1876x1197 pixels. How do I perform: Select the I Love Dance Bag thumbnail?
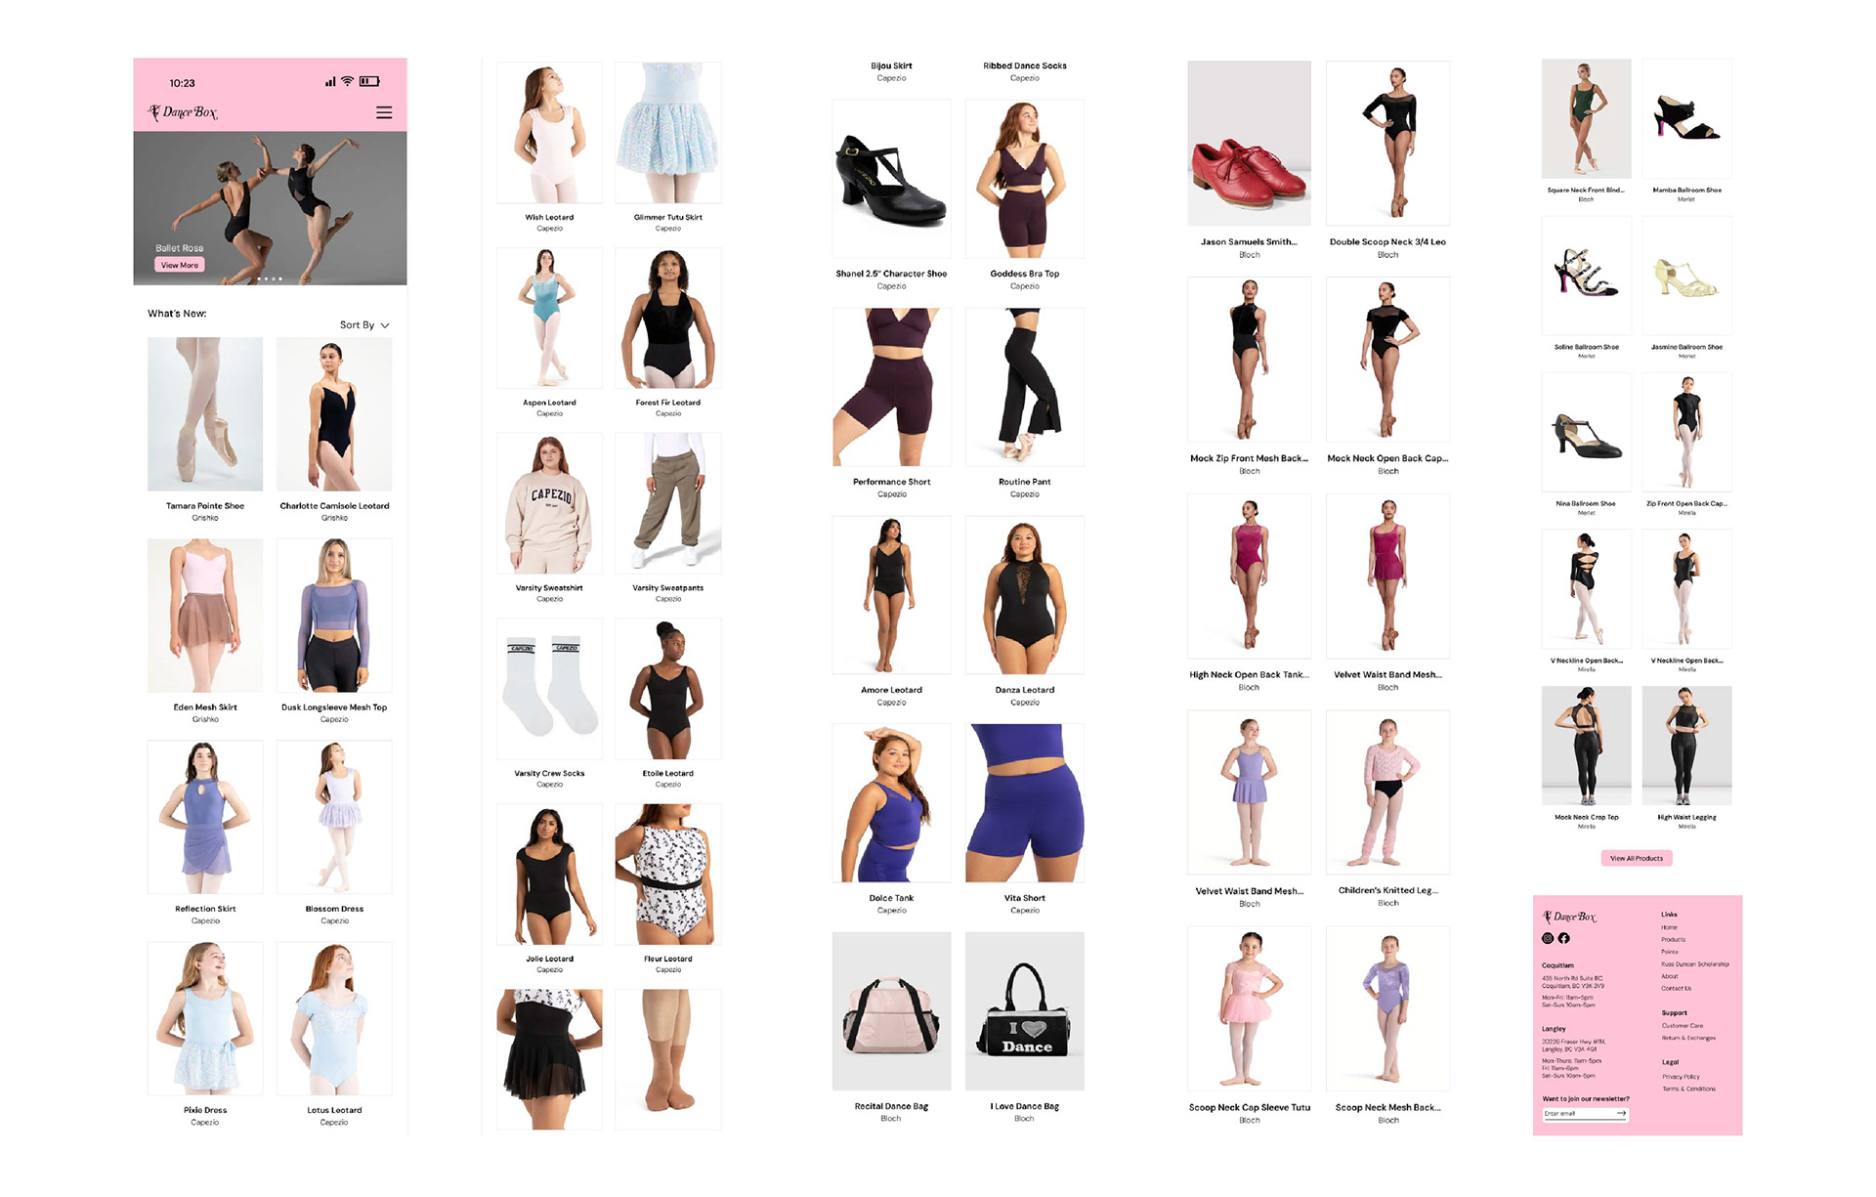coord(1024,1011)
